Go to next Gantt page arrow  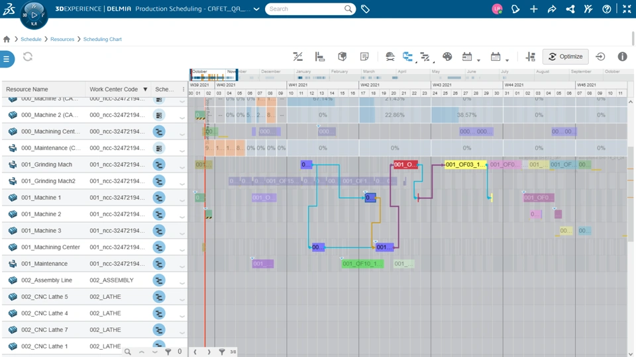point(209,352)
